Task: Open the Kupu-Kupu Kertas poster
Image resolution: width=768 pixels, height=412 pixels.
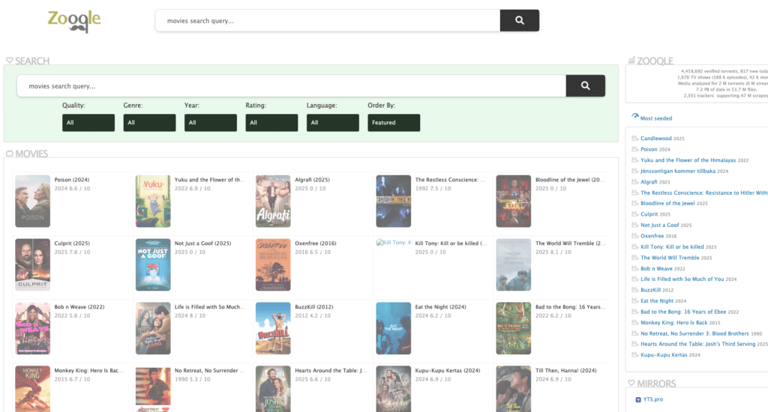Action: point(393,389)
